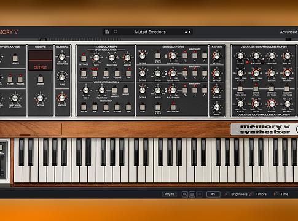Image resolution: width=298 pixels, height=221 pixels.
Task: Toggle Entire Attack button
Action: [256, 89]
